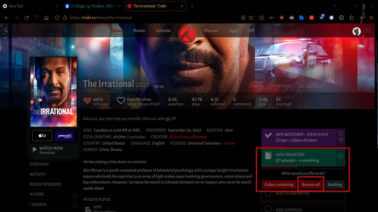Open the Calendar menu

pyautogui.click(x=163, y=30)
